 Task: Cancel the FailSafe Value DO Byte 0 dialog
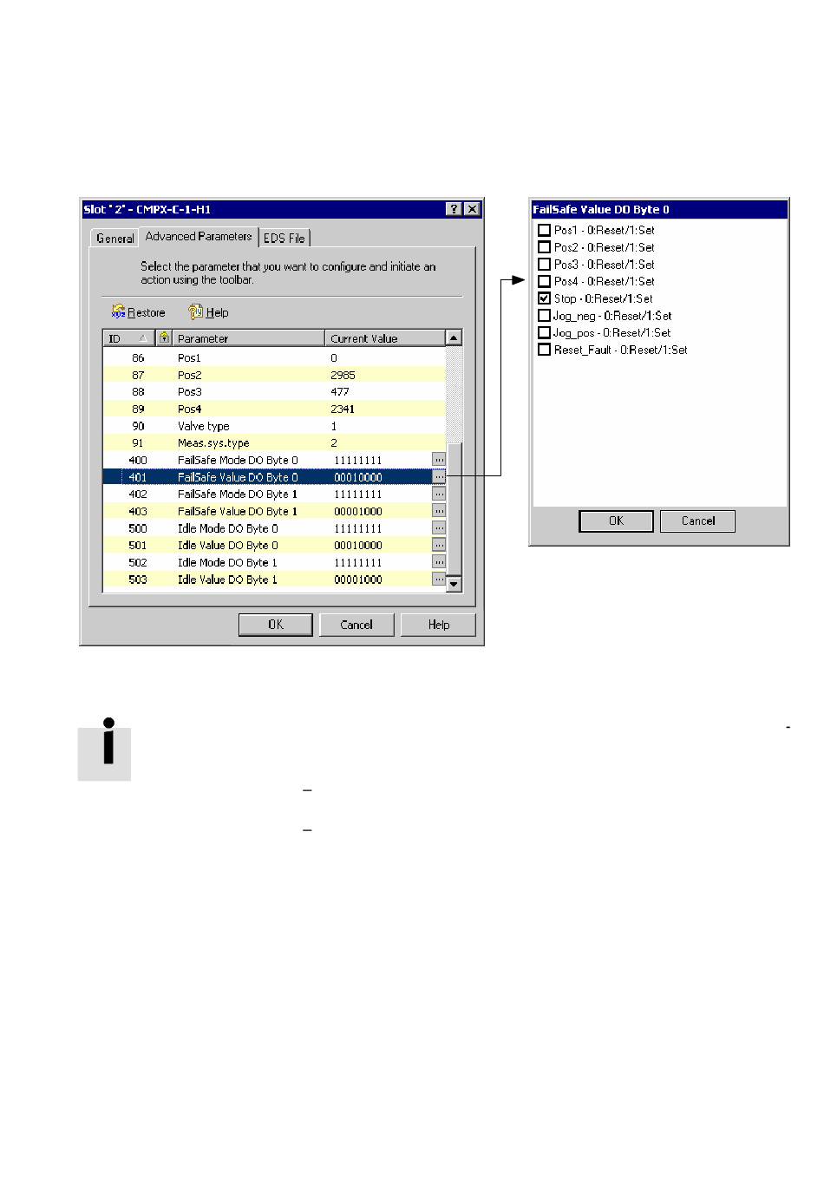tap(698, 521)
